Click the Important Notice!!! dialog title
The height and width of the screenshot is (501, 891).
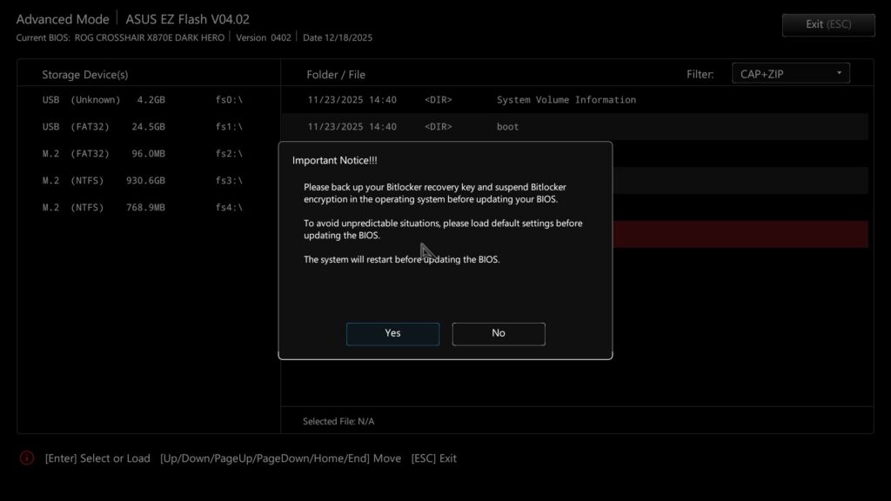[x=335, y=160]
